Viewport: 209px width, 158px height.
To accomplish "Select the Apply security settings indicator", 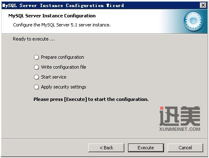I will point(36,87).
